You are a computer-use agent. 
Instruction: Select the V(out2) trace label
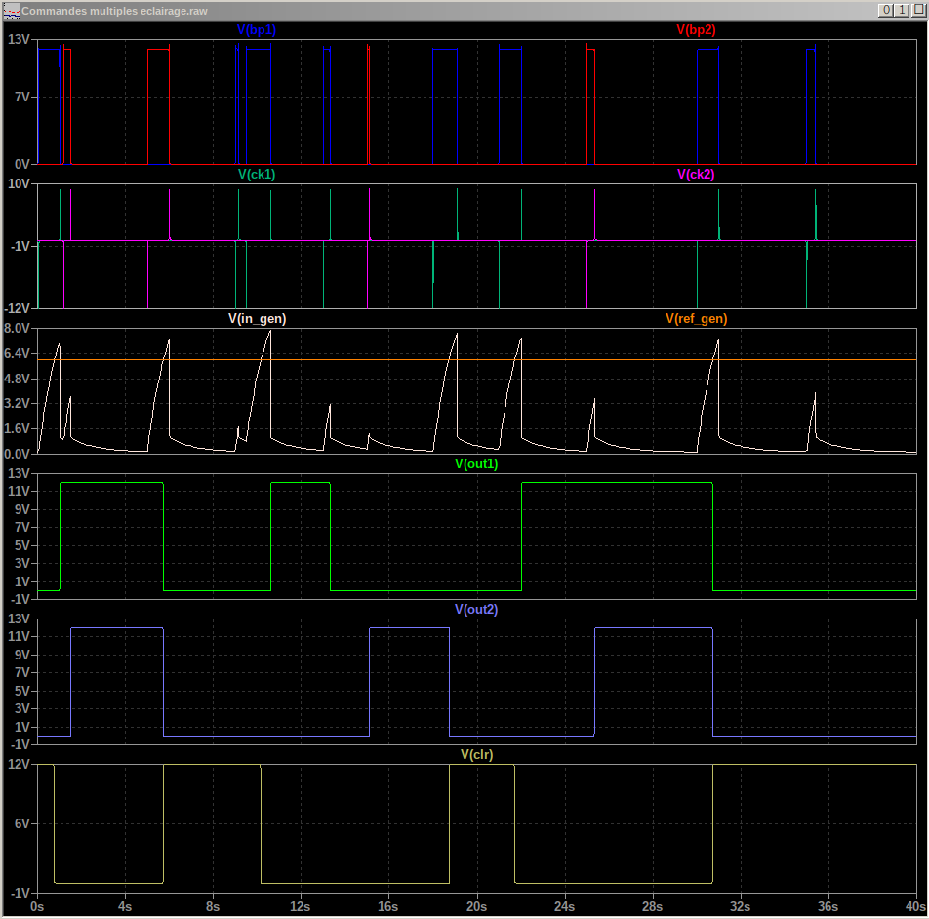(x=476, y=610)
